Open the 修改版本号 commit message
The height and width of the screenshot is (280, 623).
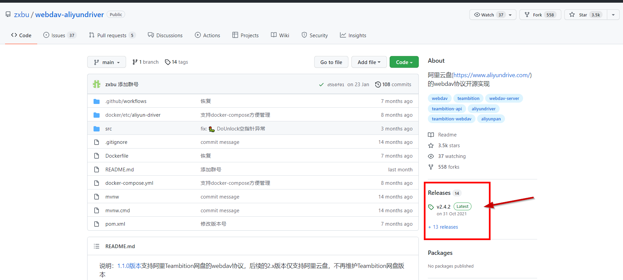click(213, 224)
